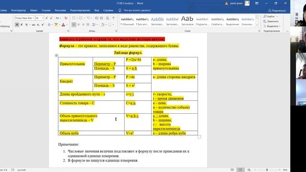Align text left
Screen dimensions: 306x172
(x=74, y=24)
